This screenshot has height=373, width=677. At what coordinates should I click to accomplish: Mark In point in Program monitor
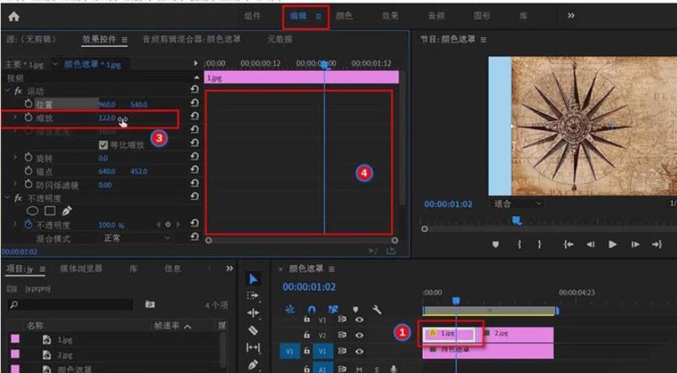(519, 244)
